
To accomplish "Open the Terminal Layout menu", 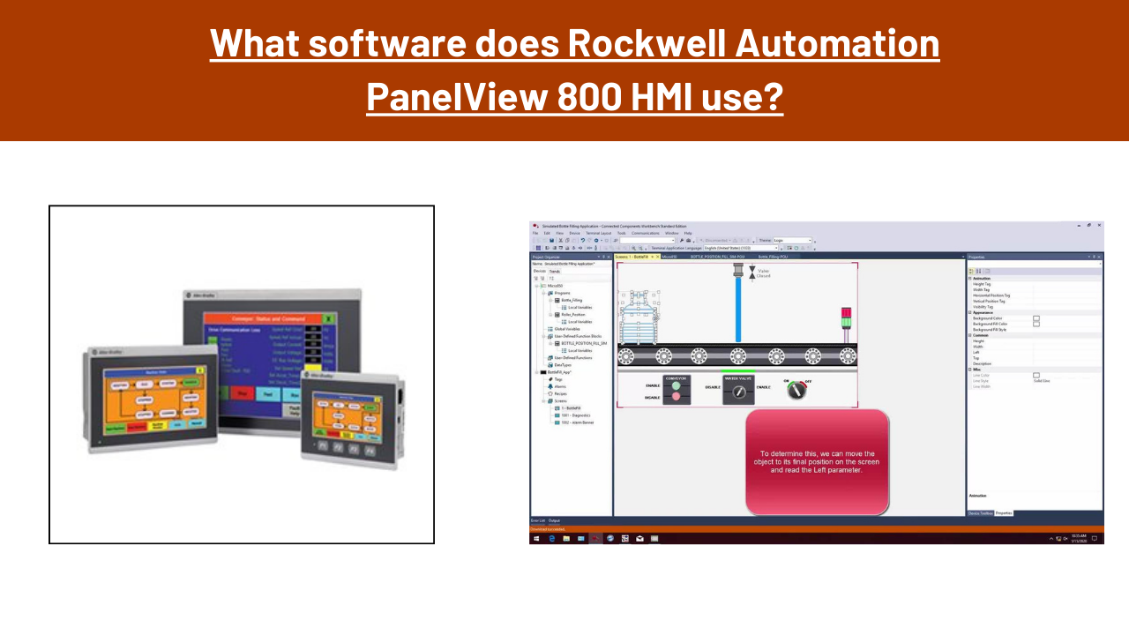I will [x=599, y=233].
